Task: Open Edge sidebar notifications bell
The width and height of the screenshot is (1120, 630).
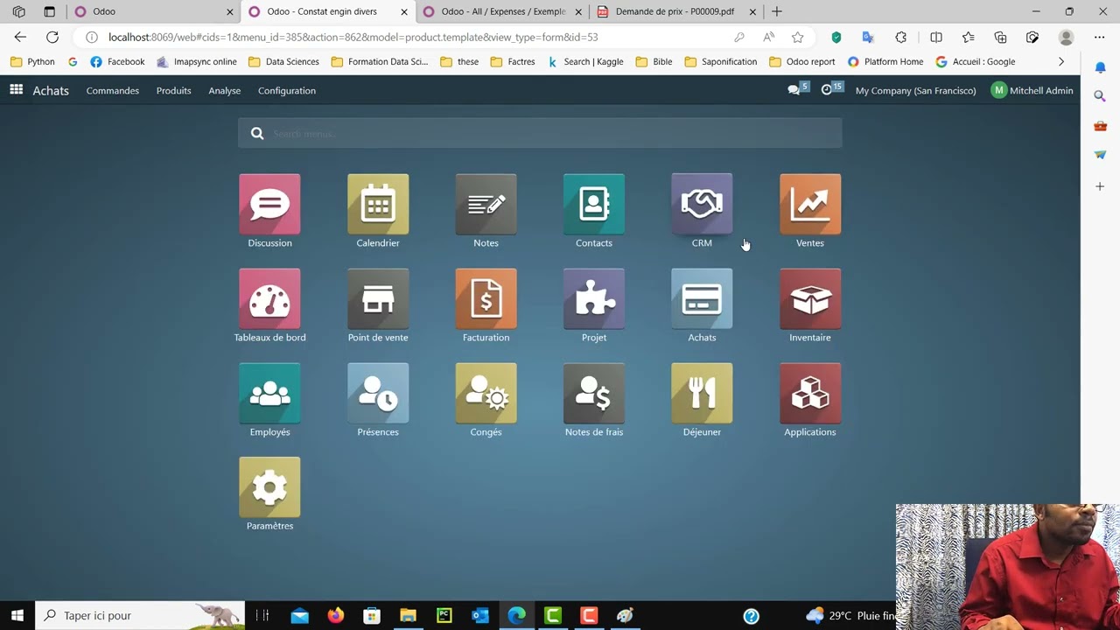Action: (1100, 67)
